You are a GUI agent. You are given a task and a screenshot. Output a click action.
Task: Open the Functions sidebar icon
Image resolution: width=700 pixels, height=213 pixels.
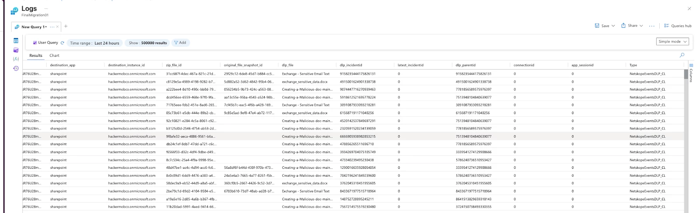pyautogui.click(x=16, y=59)
